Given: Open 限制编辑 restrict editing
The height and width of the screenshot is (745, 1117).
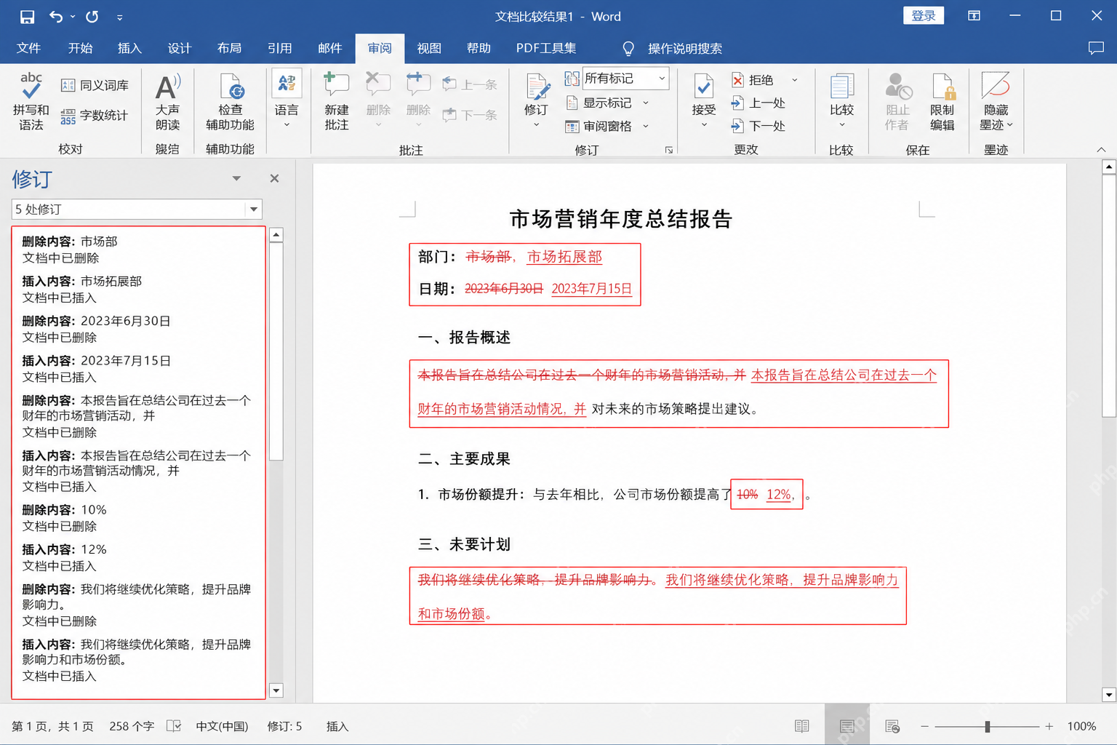Looking at the screenshot, I should click(x=942, y=102).
